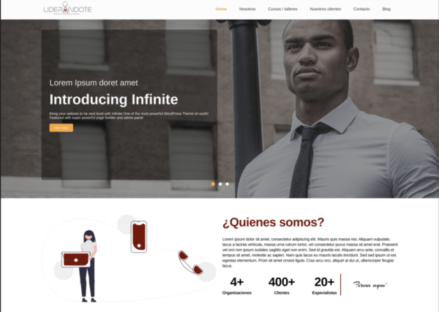Click the 20+ Especialistas counter
Screen dimensions: 439x312
(324, 286)
